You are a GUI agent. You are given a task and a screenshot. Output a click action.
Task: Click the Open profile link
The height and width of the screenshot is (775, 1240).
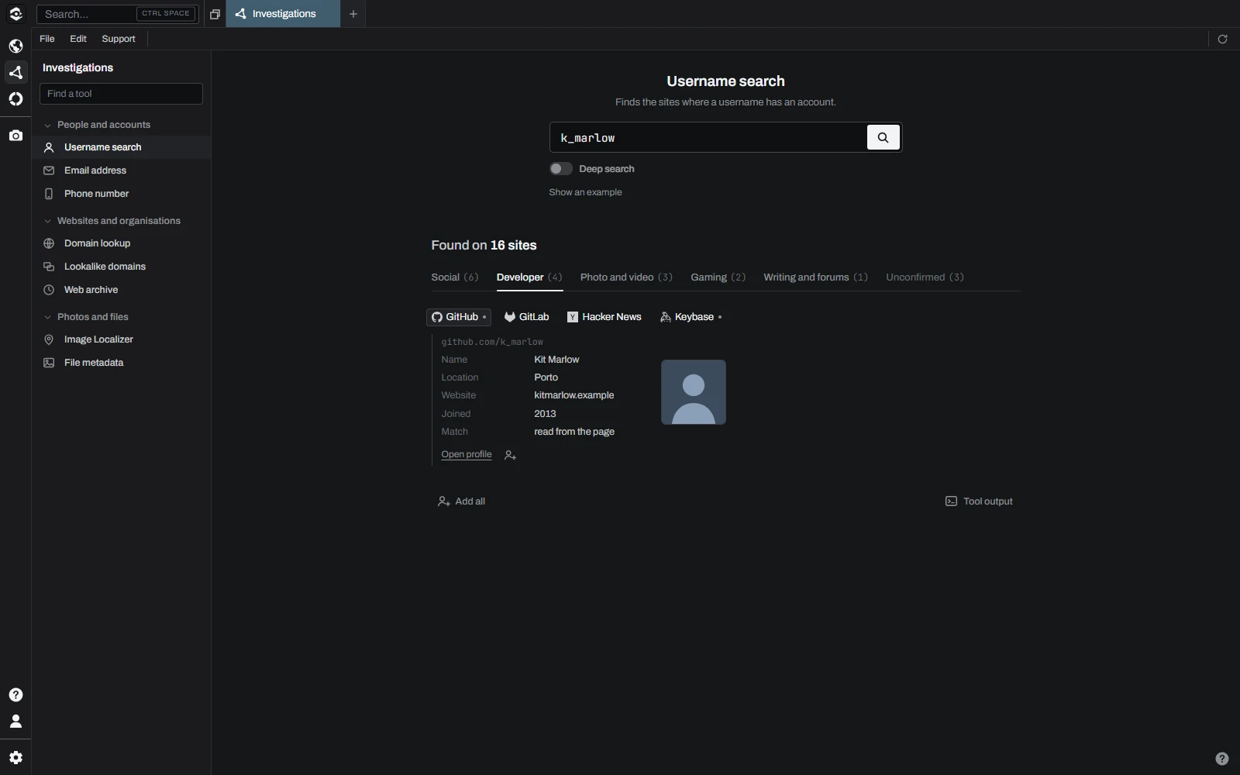click(467, 455)
